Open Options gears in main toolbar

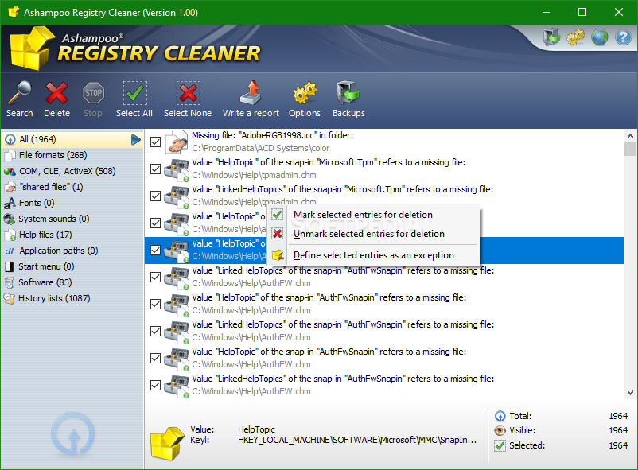[305, 99]
